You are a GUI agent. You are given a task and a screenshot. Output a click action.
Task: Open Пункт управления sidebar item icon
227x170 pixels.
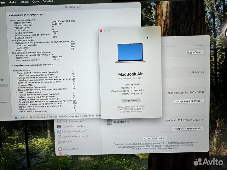pos(59,122)
